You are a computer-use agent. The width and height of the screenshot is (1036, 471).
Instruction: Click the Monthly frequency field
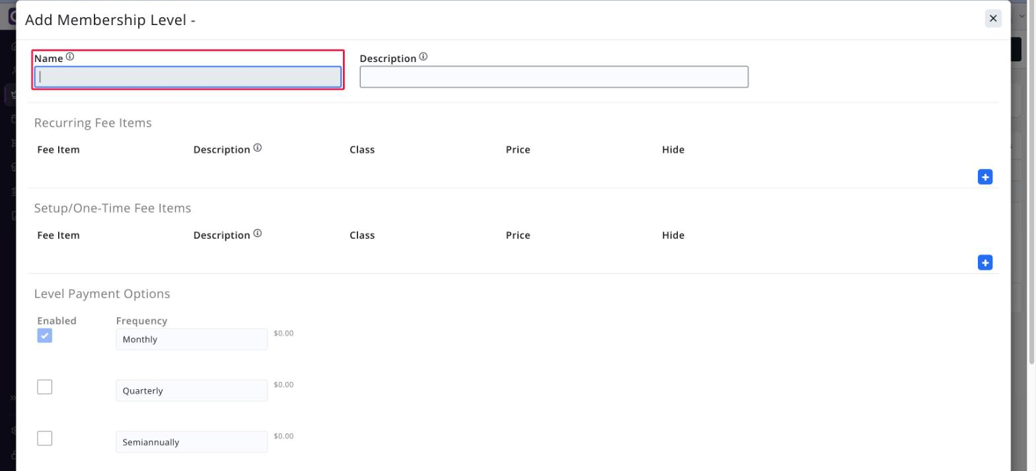click(x=192, y=340)
